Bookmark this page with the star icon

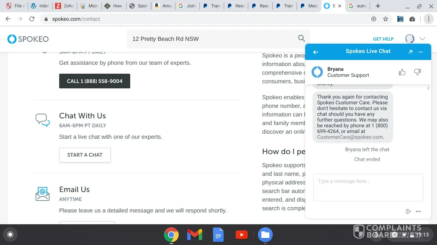pyautogui.click(x=385, y=19)
